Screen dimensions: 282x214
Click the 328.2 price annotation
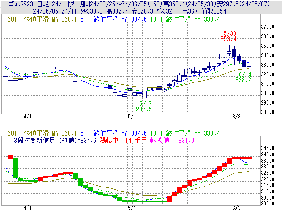click(243, 80)
